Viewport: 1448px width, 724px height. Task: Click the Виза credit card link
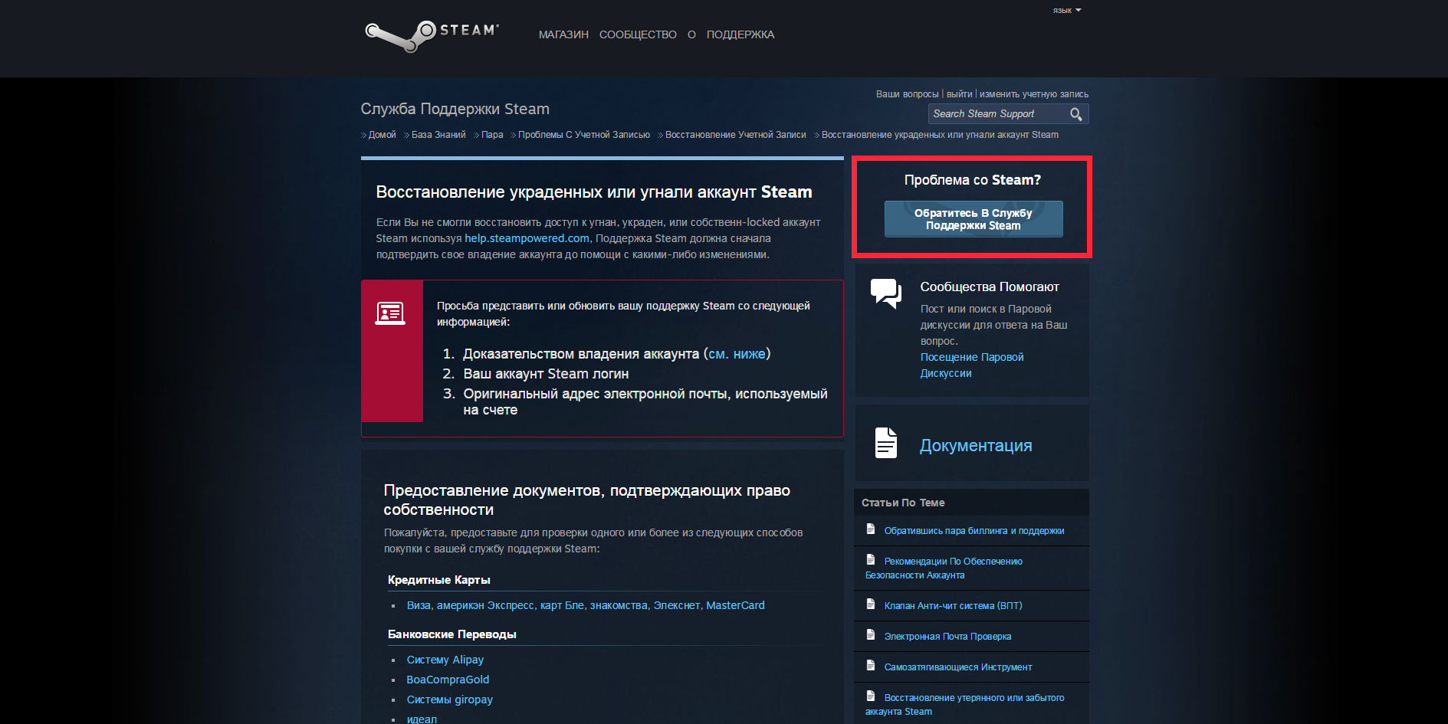coord(419,605)
